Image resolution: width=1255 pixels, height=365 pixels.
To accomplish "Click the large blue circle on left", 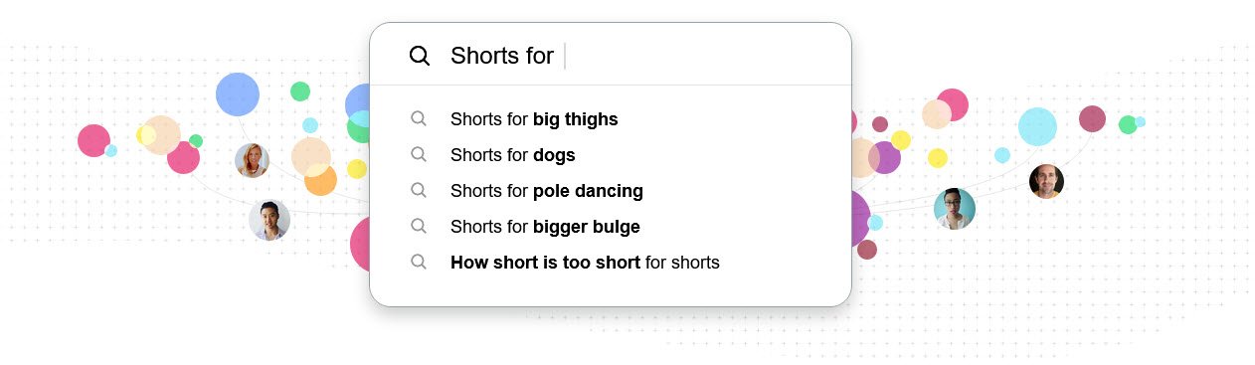I will [x=238, y=94].
